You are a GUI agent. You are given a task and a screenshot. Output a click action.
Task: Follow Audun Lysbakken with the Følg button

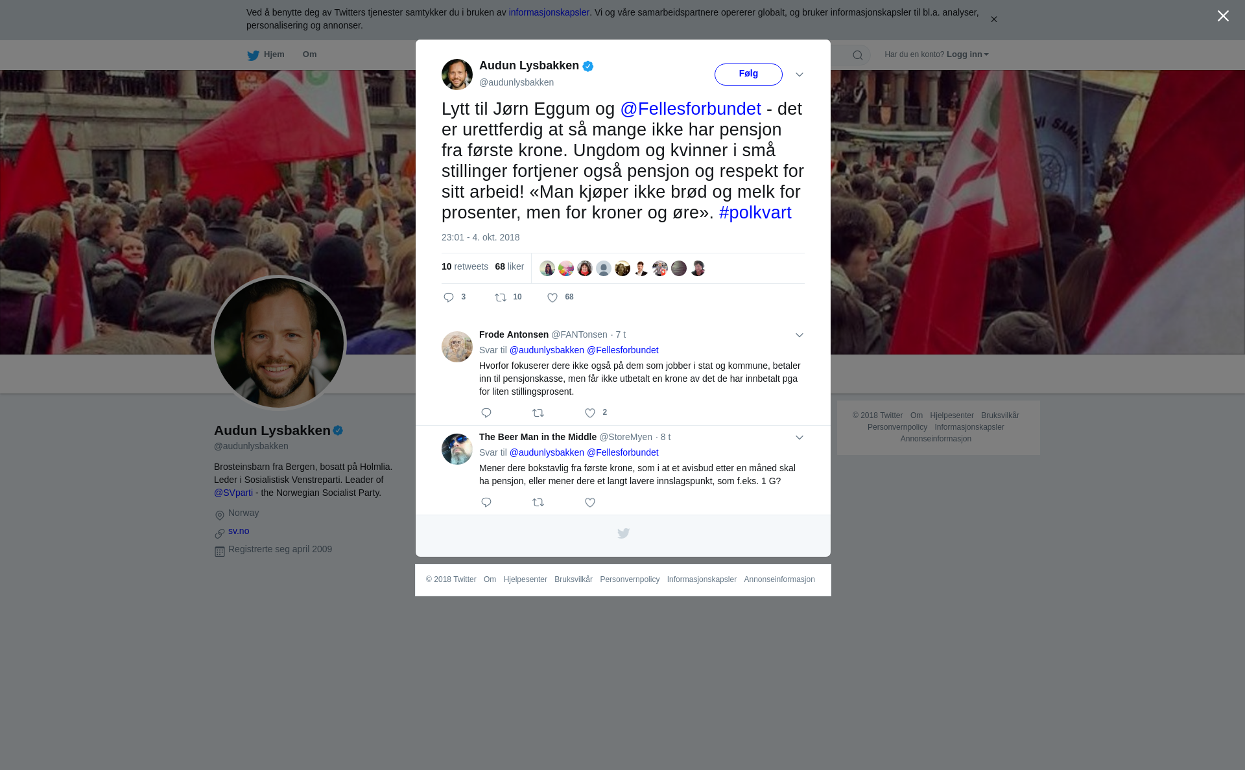(x=748, y=74)
